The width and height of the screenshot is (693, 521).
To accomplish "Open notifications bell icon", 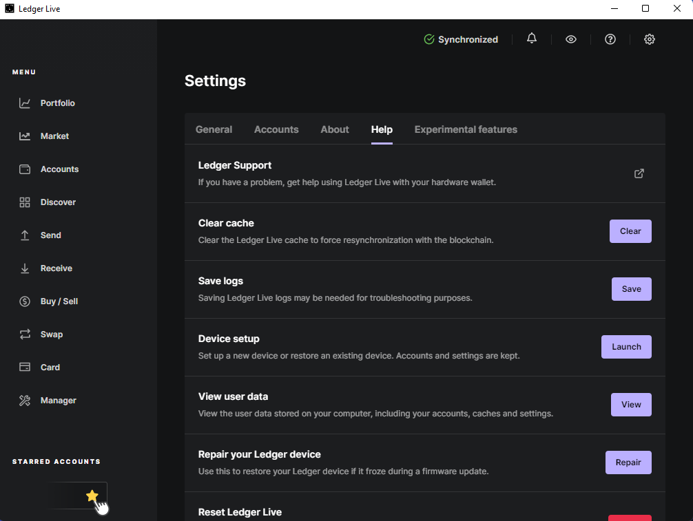I will point(531,39).
